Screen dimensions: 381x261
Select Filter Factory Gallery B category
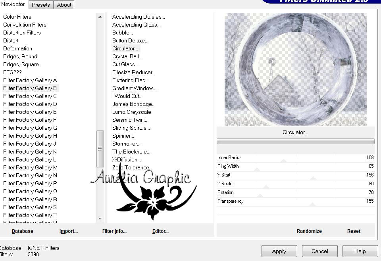click(x=30, y=88)
